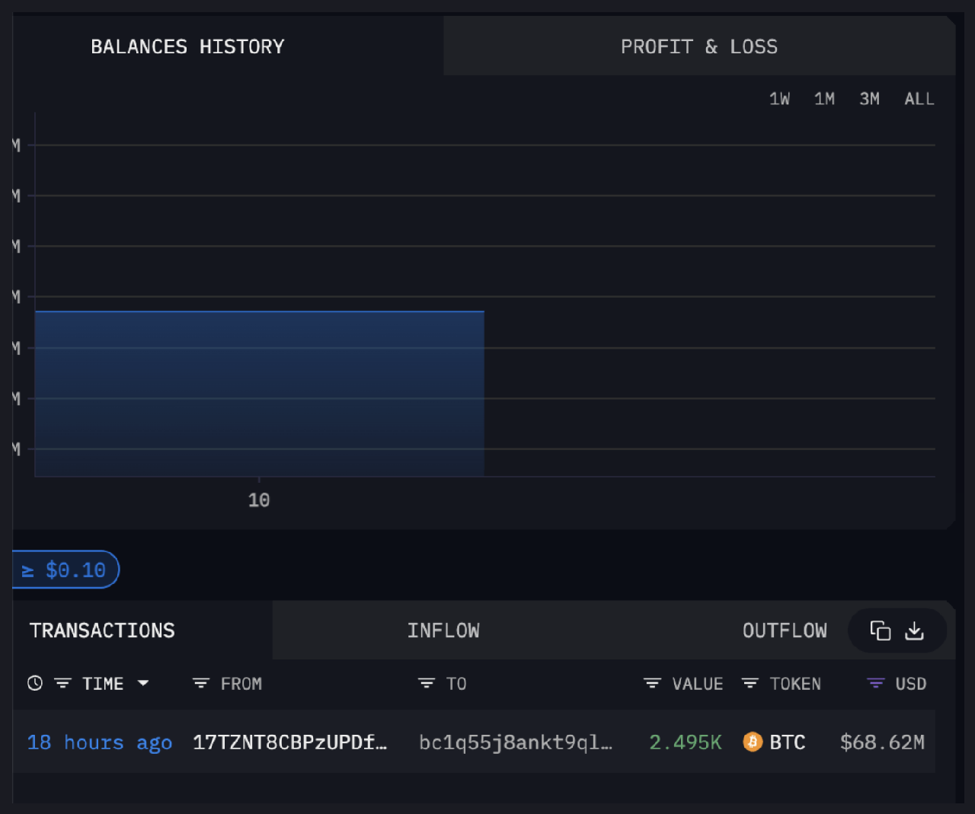The height and width of the screenshot is (814, 975).
Task: Click the TOKEN column header label
Action: 795,684
